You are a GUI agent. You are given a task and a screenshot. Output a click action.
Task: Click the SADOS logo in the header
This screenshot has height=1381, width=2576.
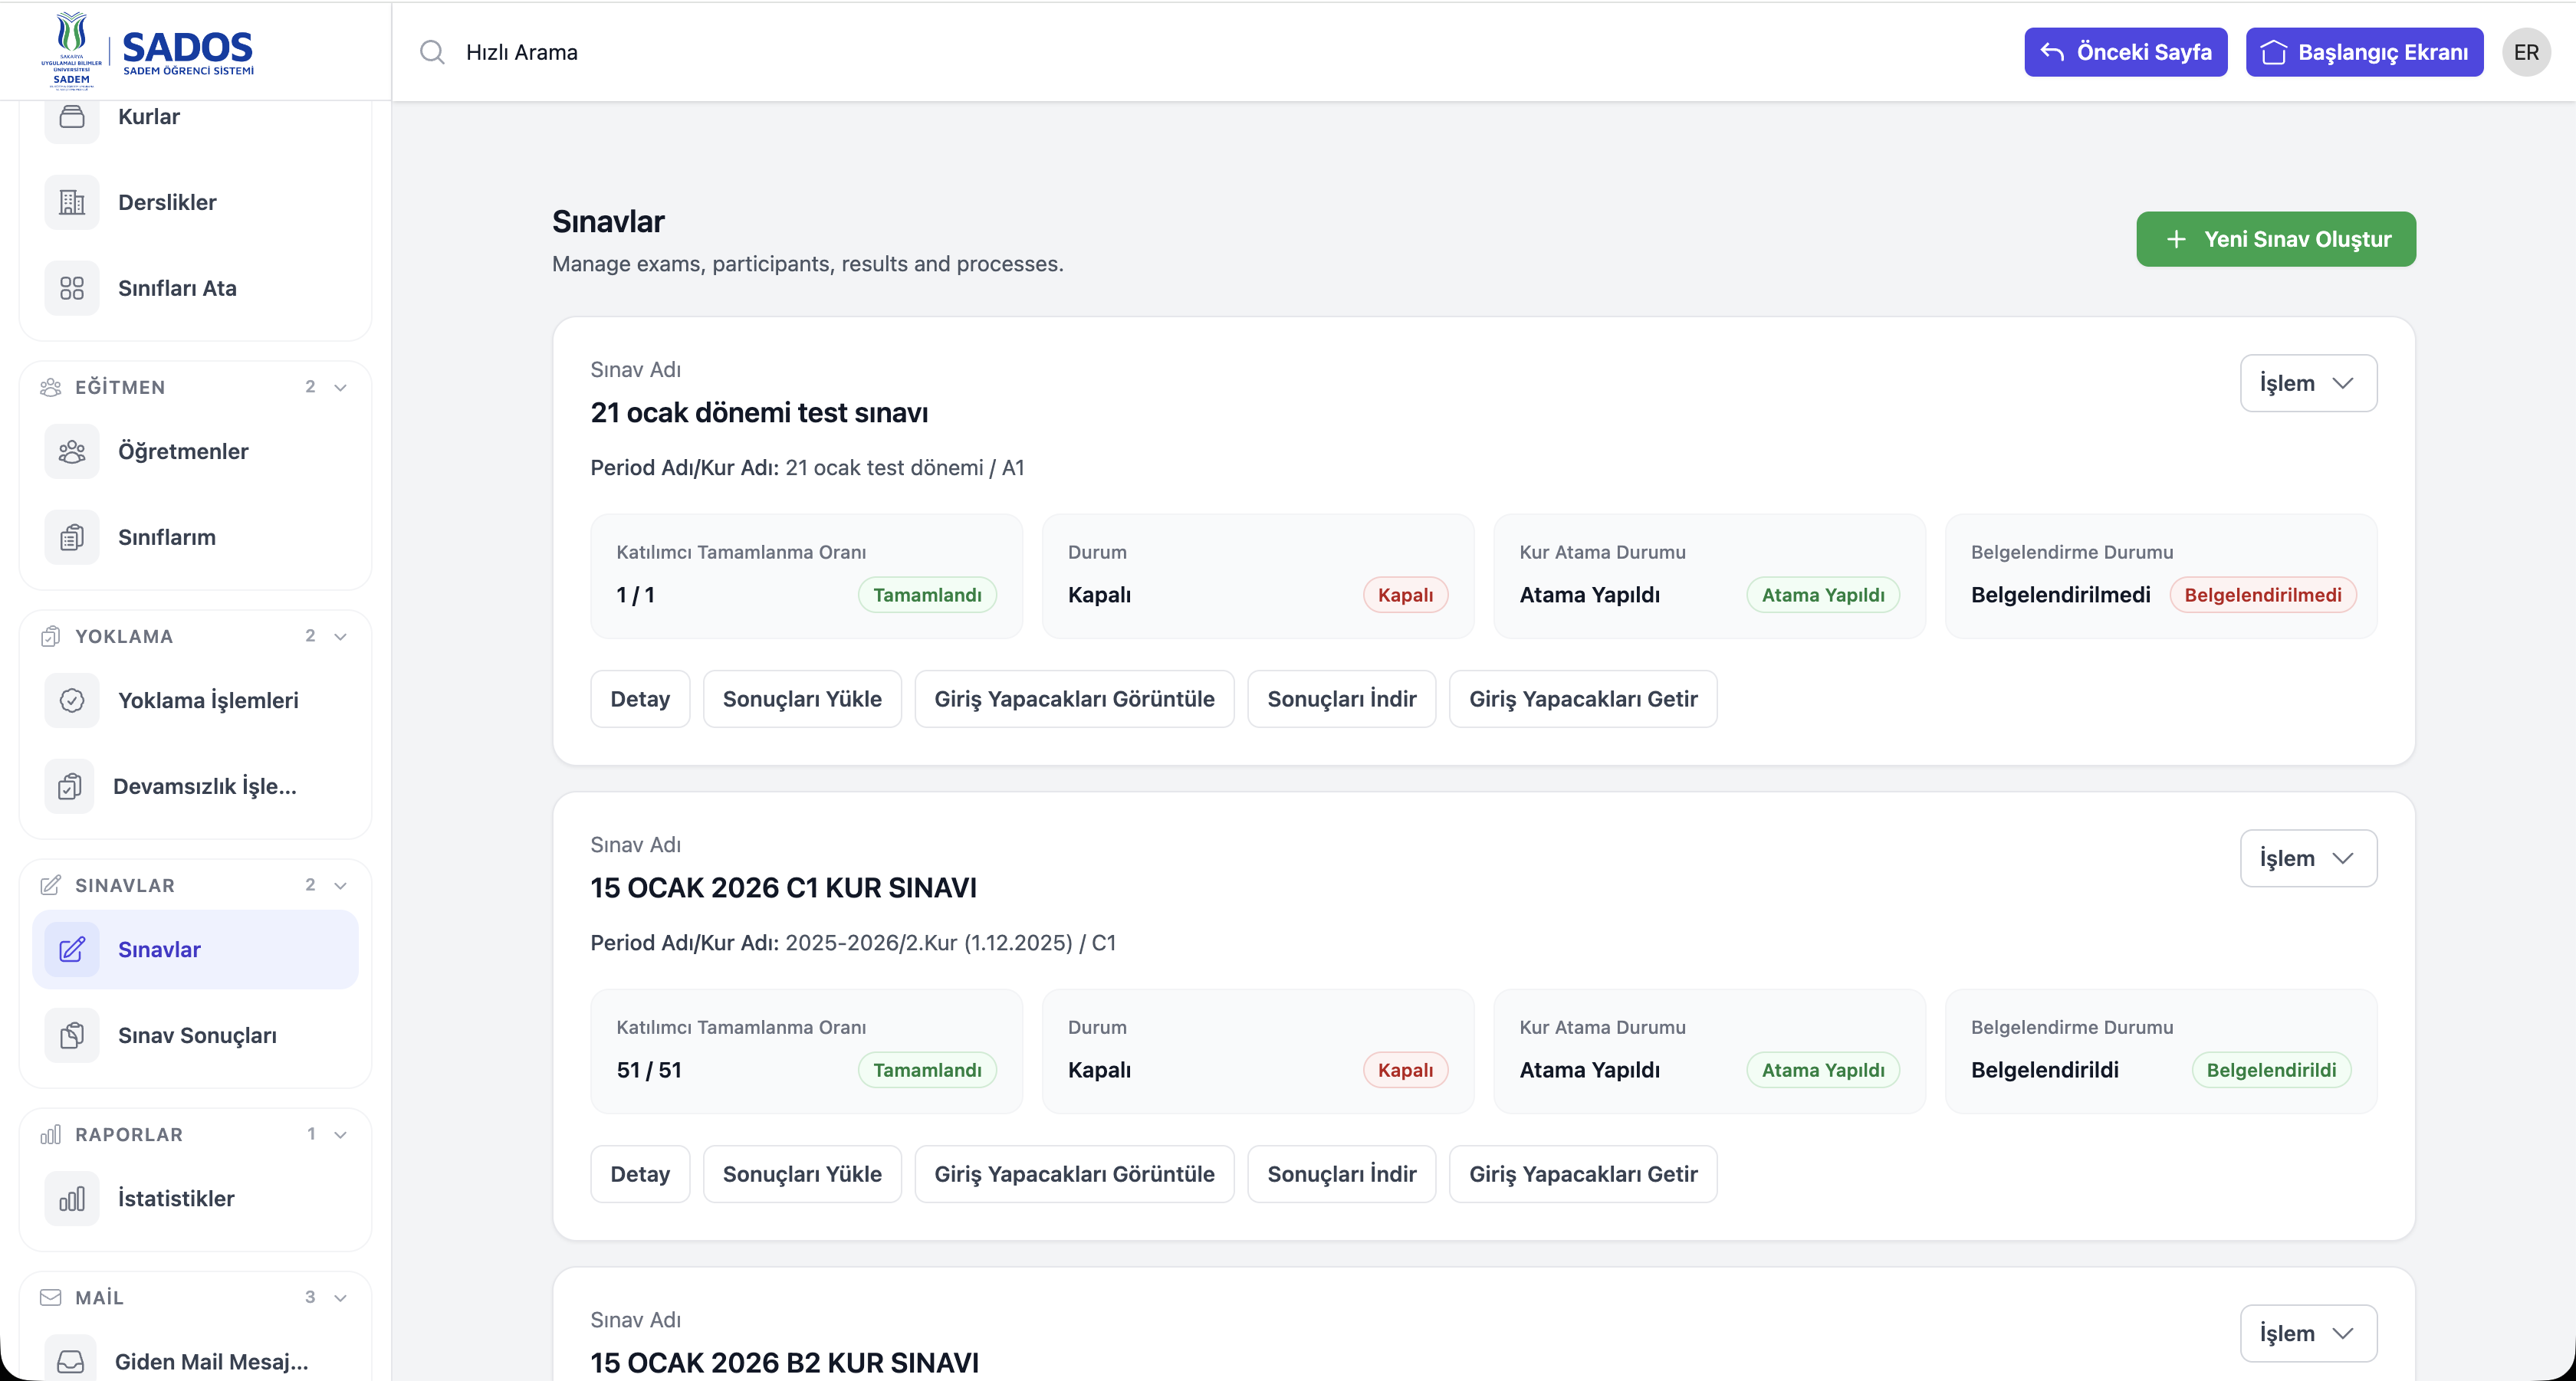[148, 50]
